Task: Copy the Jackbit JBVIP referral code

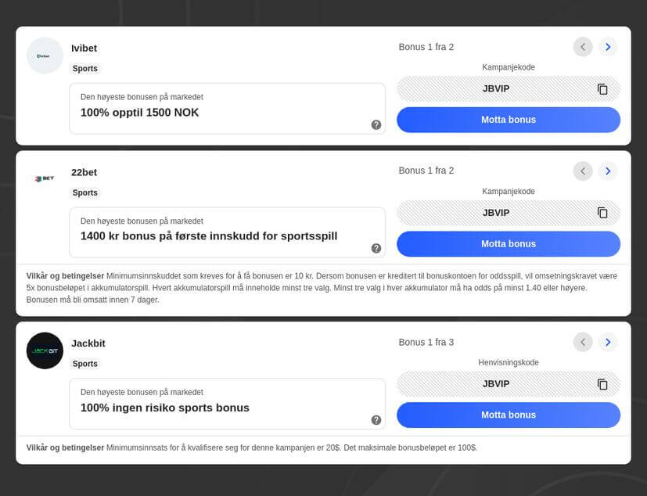Action: pos(602,384)
